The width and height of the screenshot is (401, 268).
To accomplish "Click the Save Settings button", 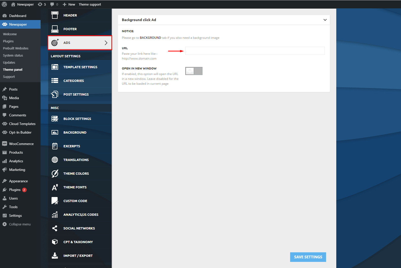I will point(308,257).
